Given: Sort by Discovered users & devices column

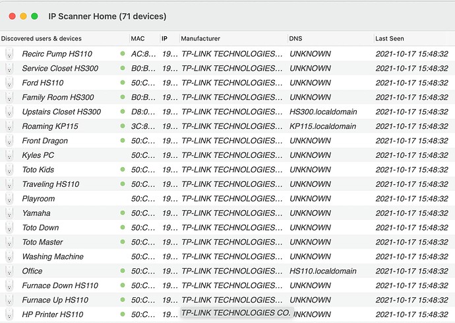Looking at the screenshot, I should click(x=41, y=38).
